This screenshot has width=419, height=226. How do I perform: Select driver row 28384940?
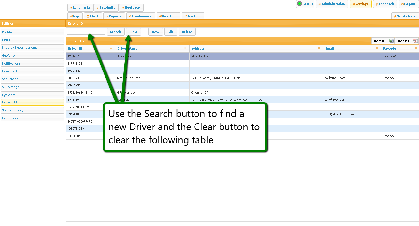(x=91, y=78)
